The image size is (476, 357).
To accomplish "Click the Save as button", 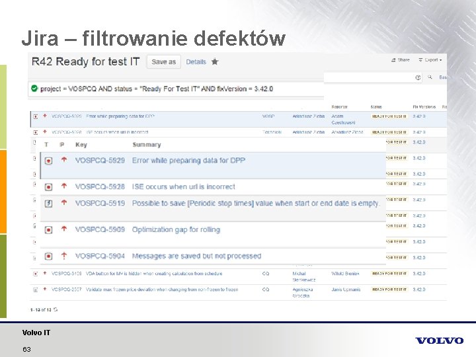I will tap(164, 62).
